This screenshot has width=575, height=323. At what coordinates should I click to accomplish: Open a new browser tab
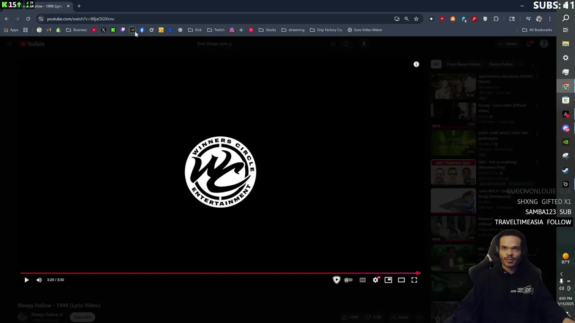(79, 6)
